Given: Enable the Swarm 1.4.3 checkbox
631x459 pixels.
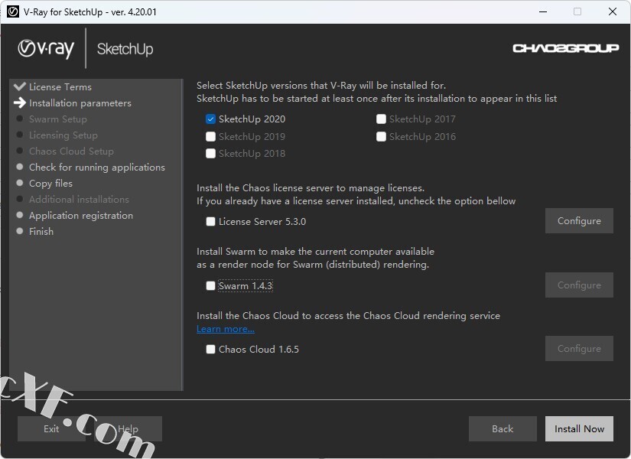Looking at the screenshot, I should (x=210, y=286).
